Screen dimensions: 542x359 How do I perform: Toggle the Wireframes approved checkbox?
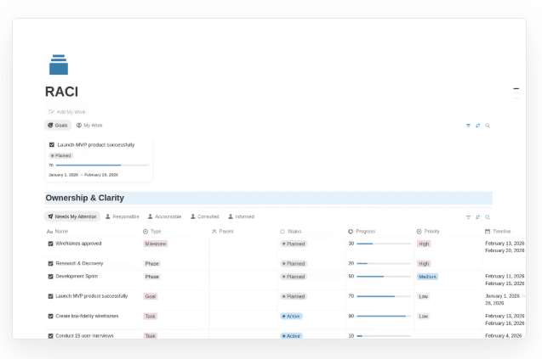tap(50, 244)
